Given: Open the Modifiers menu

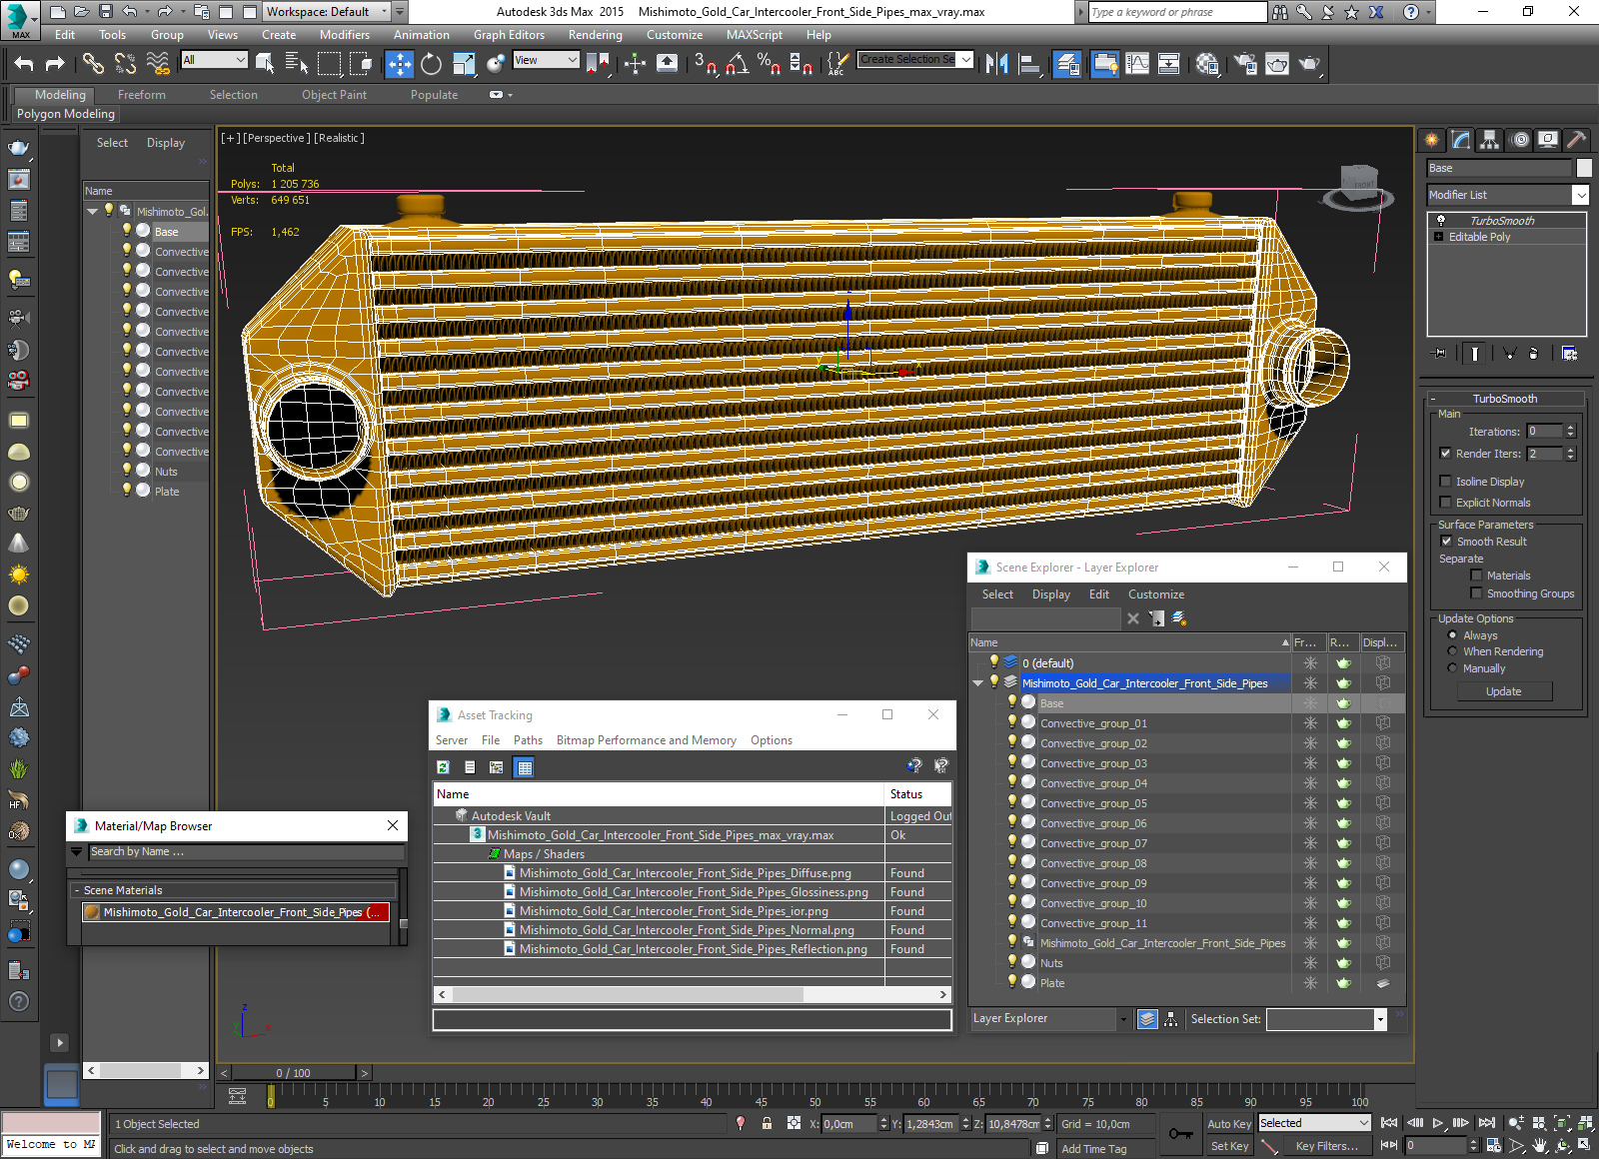Looking at the screenshot, I should point(345,35).
